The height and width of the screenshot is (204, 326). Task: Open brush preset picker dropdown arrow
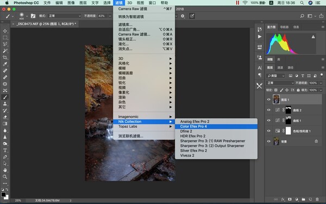[x=27, y=16]
